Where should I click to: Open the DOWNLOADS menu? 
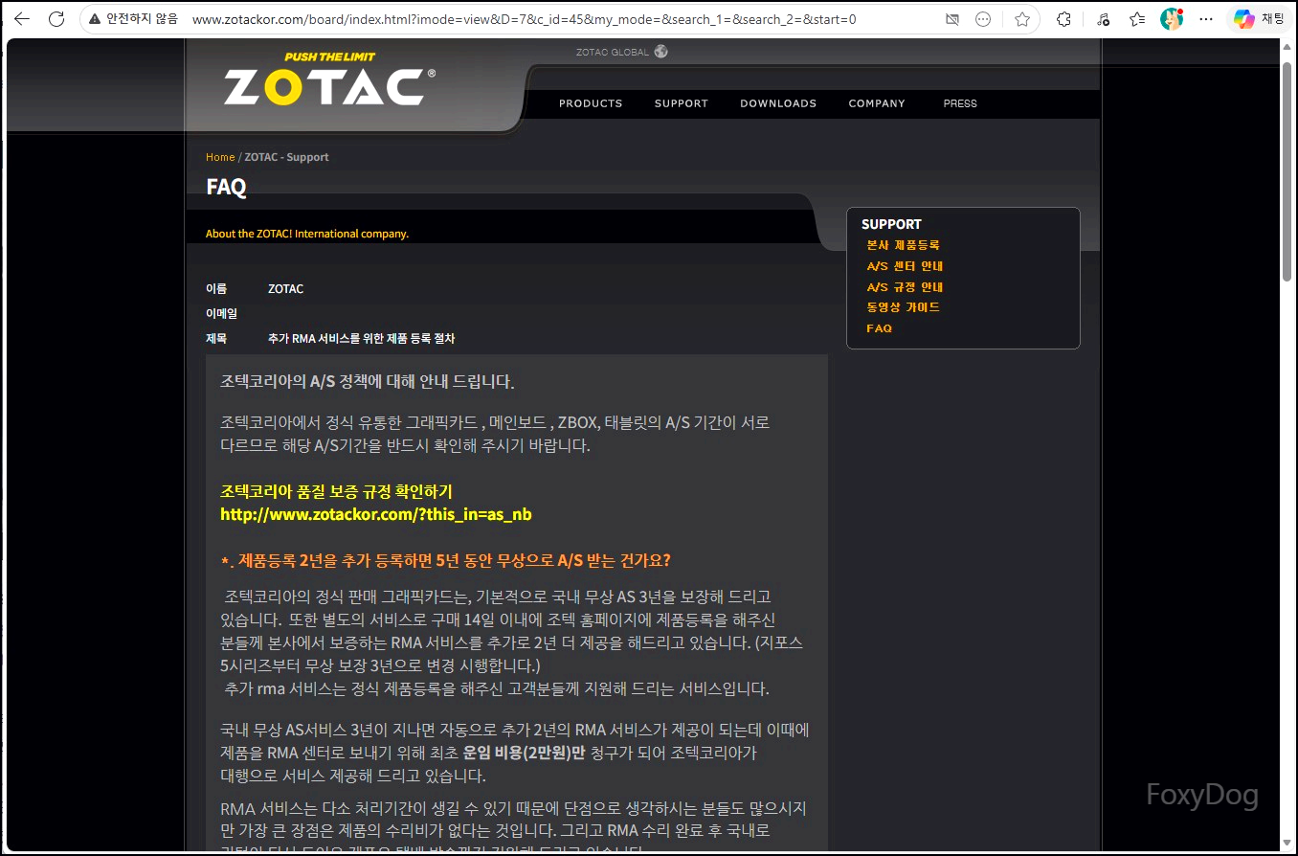(x=778, y=103)
